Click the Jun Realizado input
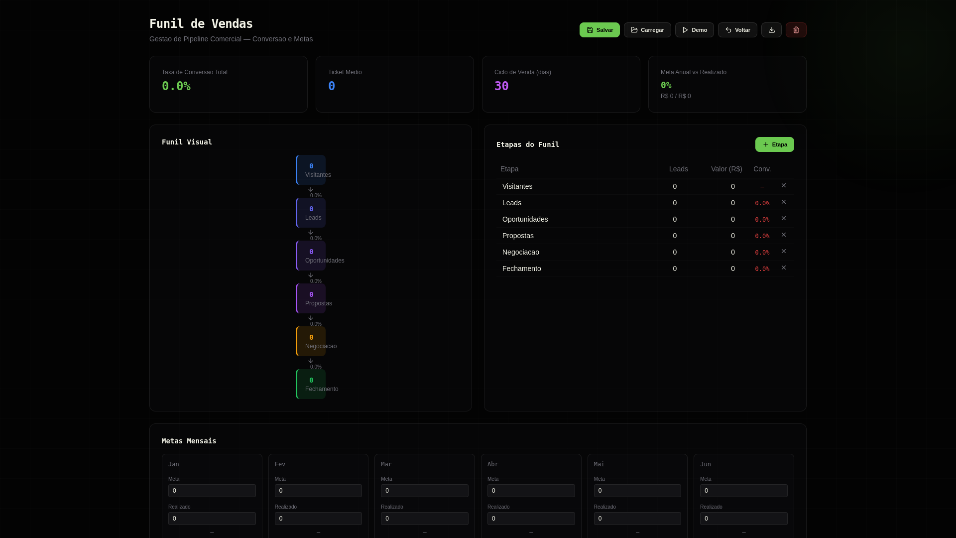The image size is (956, 538). [744, 519]
